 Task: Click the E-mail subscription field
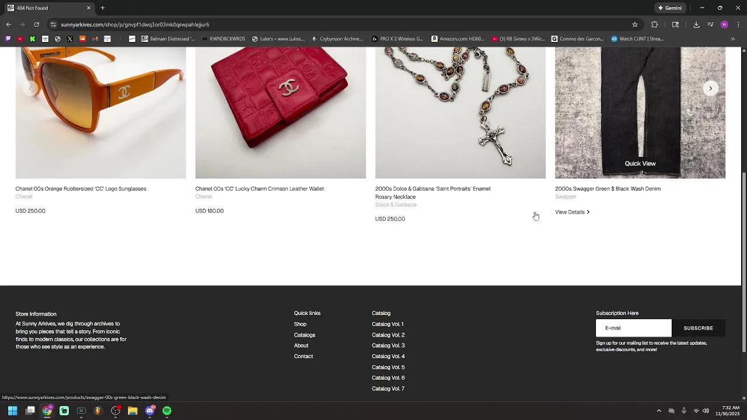pos(634,328)
